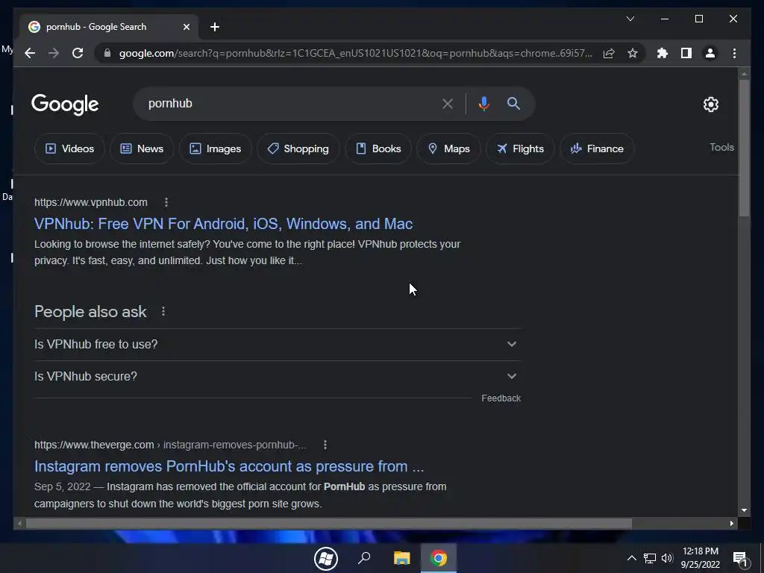Image resolution: width=764 pixels, height=573 pixels.
Task: Open the VPNhub Free VPN result link
Action: click(223, 224)
